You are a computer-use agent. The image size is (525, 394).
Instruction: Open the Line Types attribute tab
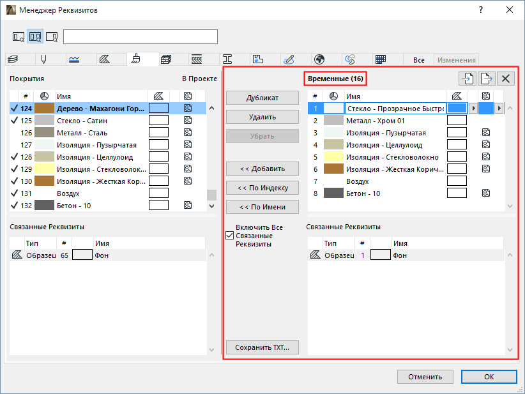(74, 59)
